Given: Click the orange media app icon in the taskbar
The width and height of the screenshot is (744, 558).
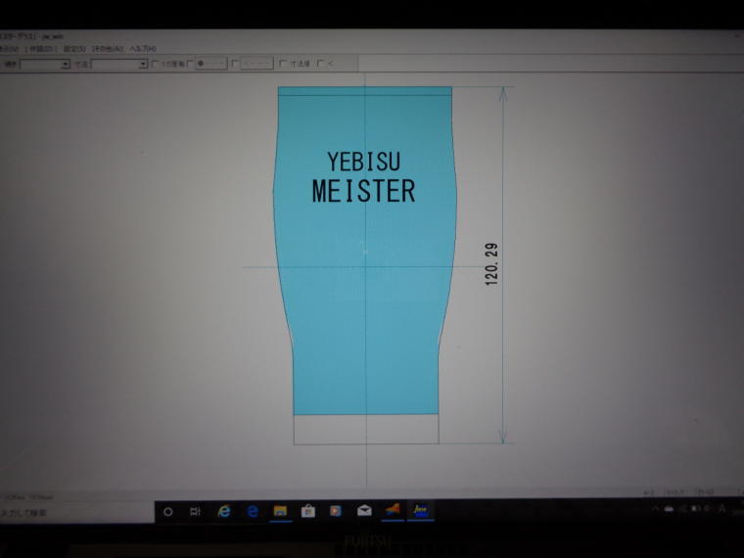Looking at the screenshot, I should (336, 511).
